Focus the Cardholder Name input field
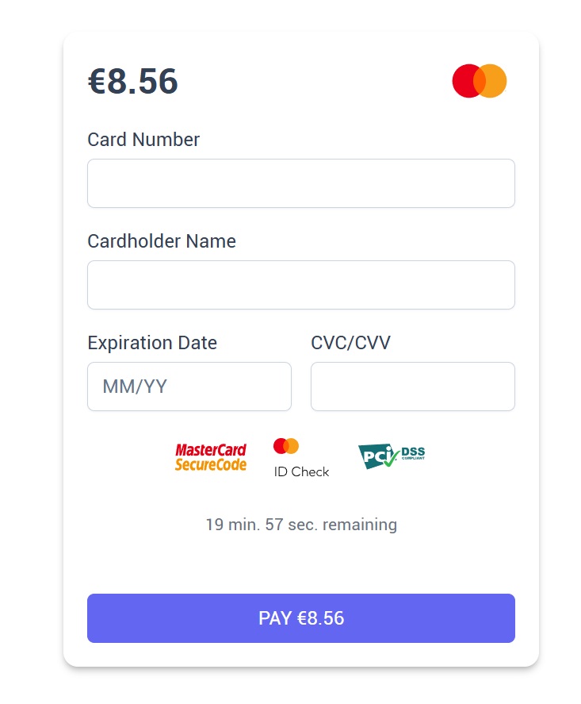581x704 pixels. point(301,285)
